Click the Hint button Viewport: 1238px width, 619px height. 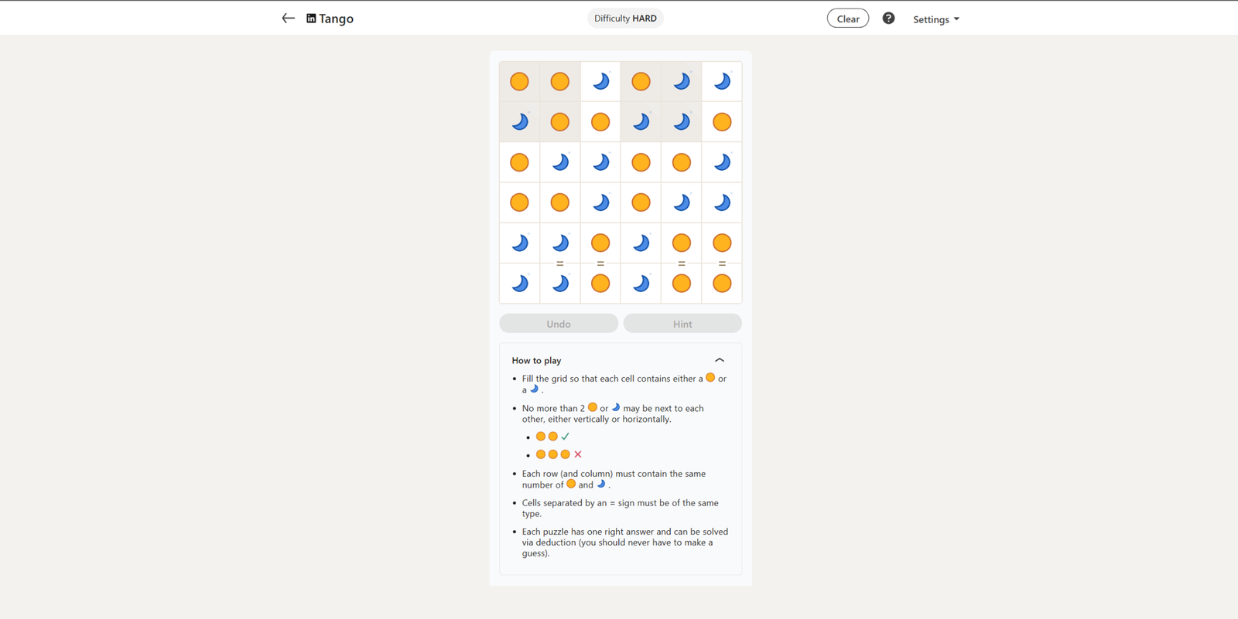click(x=682, y=324)
